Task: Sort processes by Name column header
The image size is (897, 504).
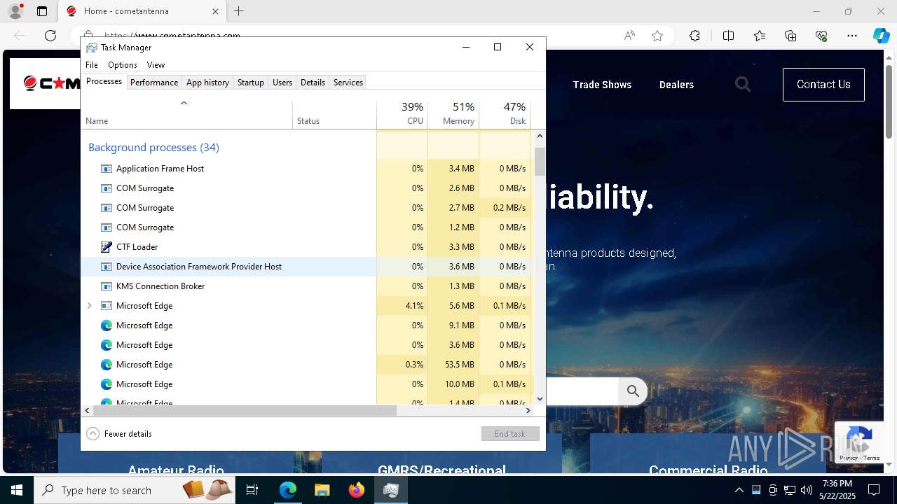Action: click(x=187, y=114)
